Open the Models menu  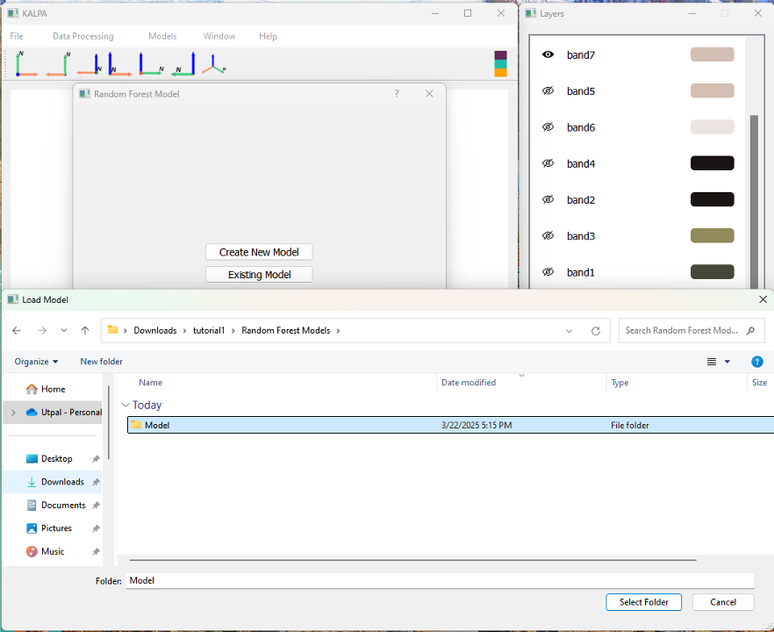(x=162, y=36)
